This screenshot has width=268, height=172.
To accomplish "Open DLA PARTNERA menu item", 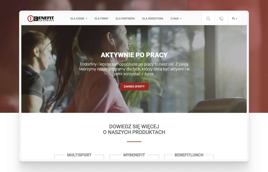I will (x=125, y=19).
